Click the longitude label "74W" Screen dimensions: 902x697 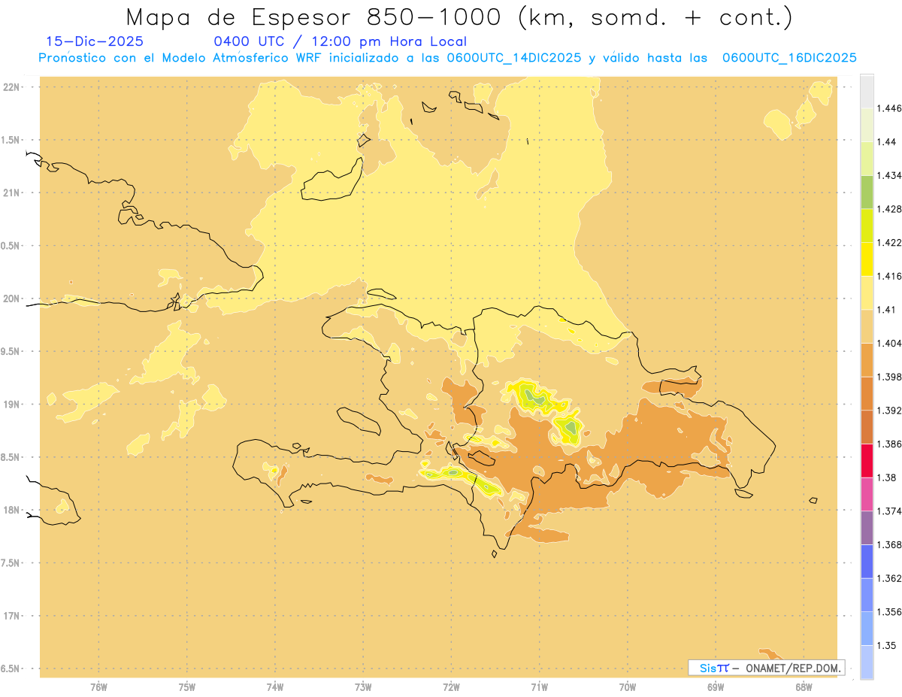[275, 686]
